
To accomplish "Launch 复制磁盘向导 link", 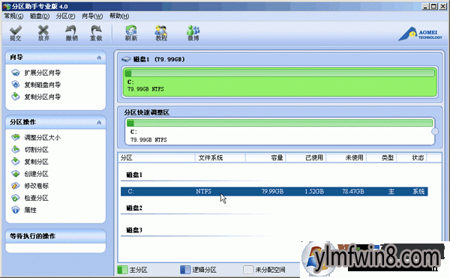I will click(x=43, y=85).
